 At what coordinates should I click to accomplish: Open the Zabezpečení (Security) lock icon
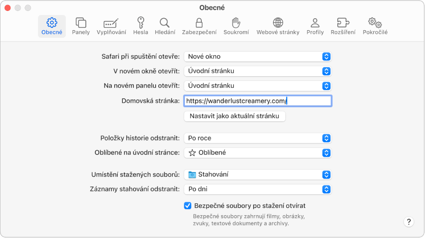click(x=199, y=23)
